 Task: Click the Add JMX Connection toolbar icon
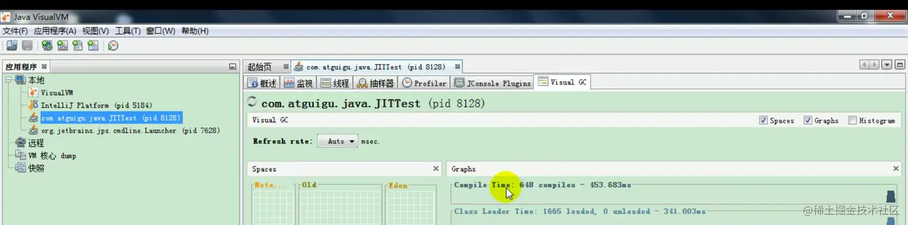(x=62, y=45)
